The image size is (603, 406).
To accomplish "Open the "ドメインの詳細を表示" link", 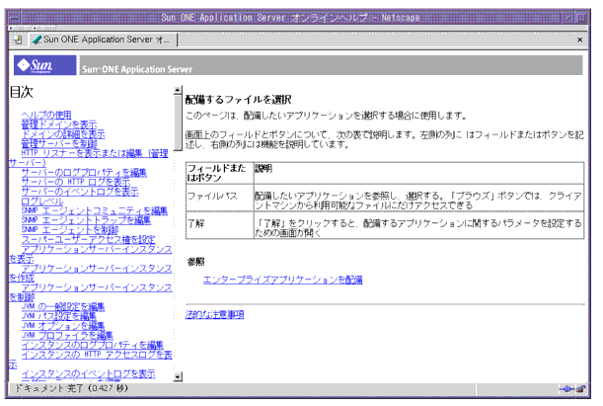I will [63, 134].
